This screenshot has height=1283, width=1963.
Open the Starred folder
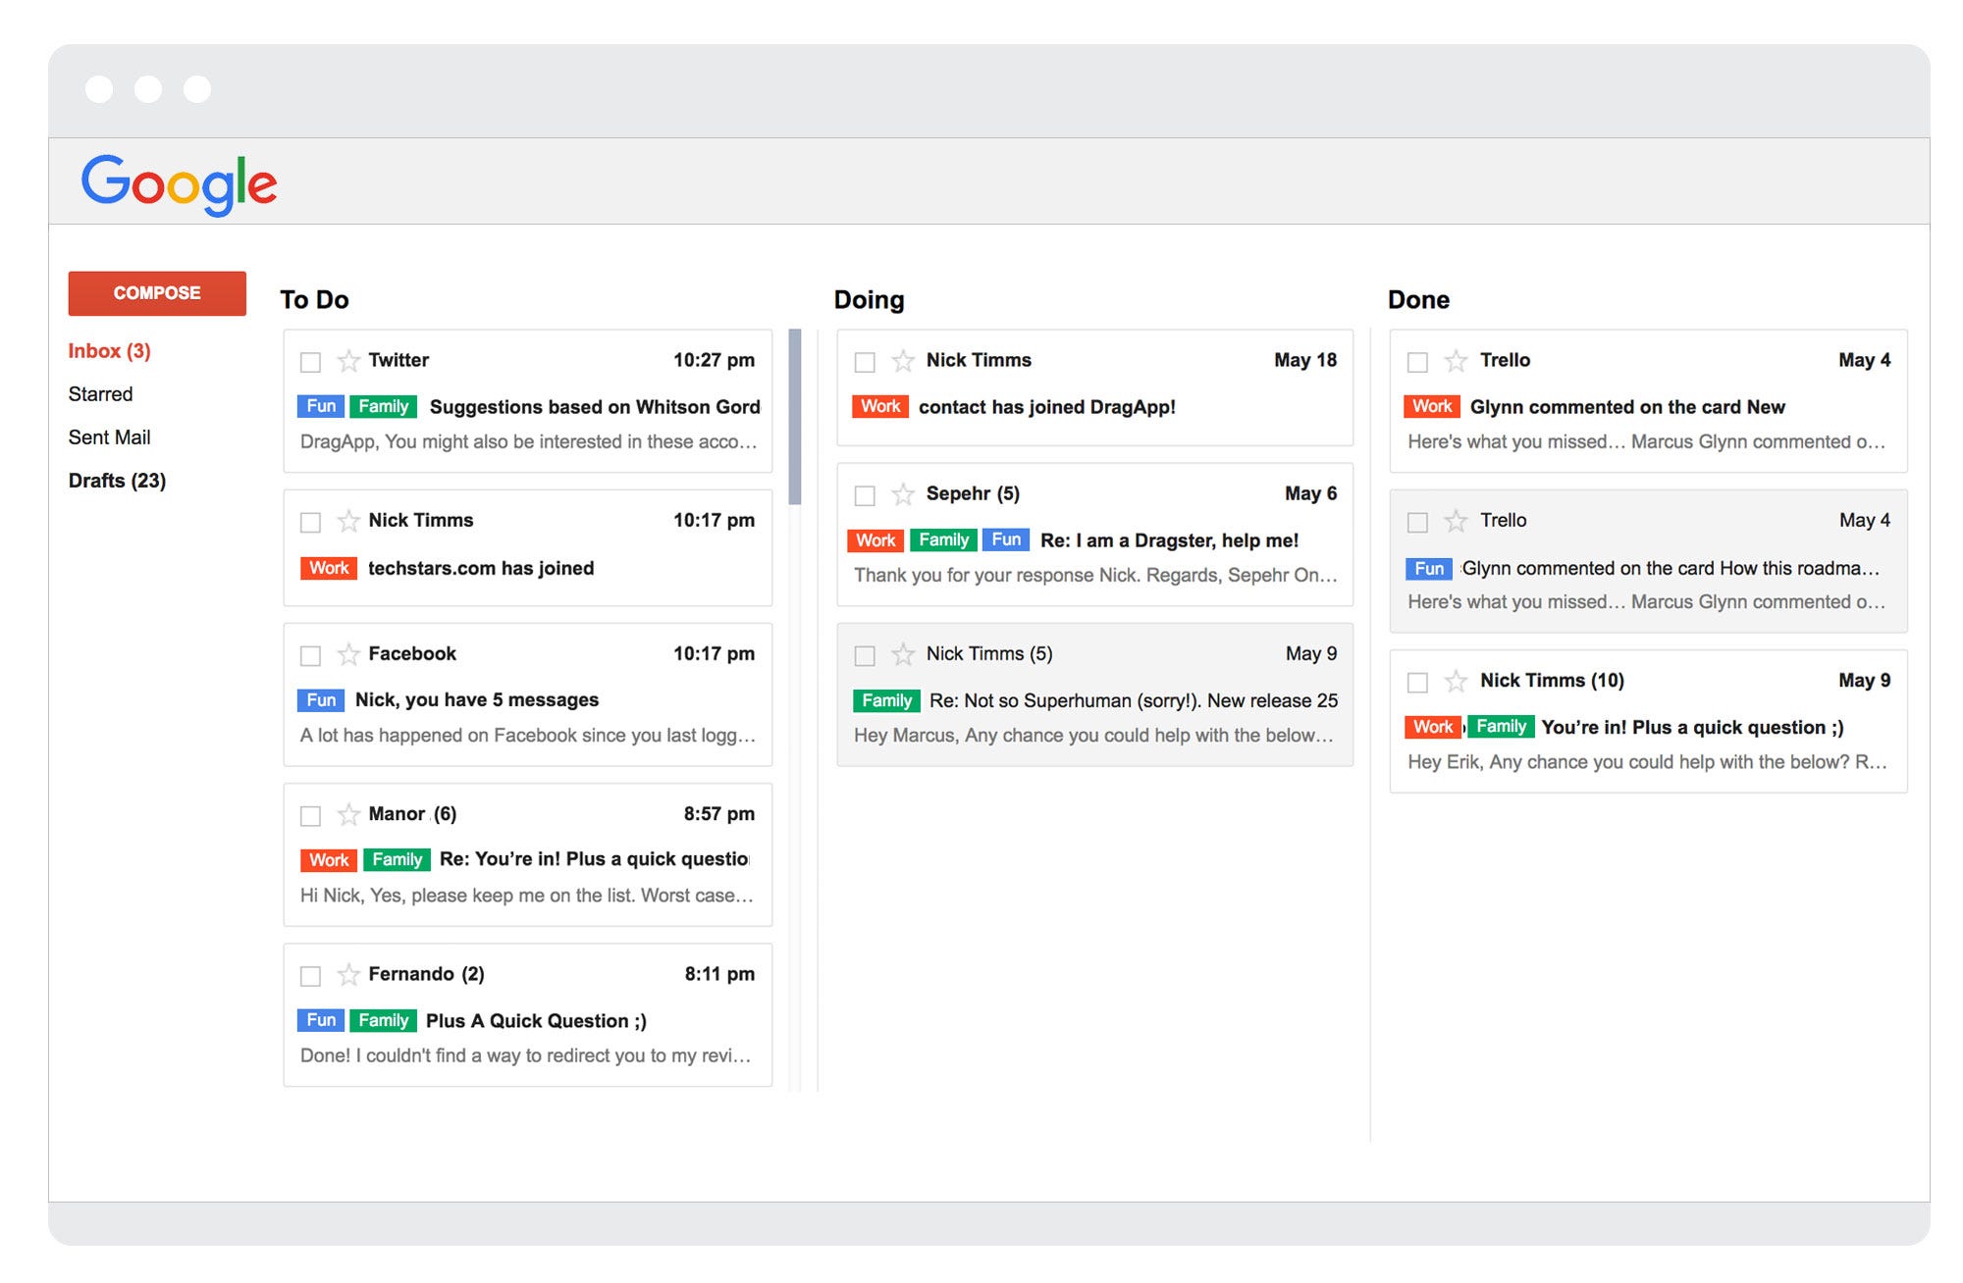pyautogui.click(x=100, y=393)
